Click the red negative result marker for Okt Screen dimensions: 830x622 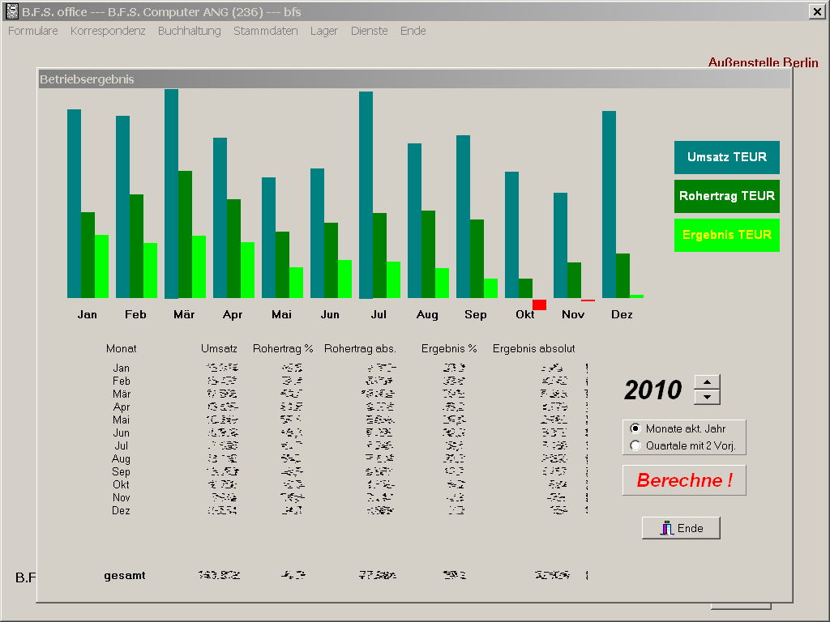[539, 305]
